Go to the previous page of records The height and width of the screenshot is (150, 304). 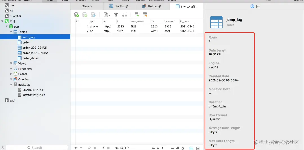158,148
